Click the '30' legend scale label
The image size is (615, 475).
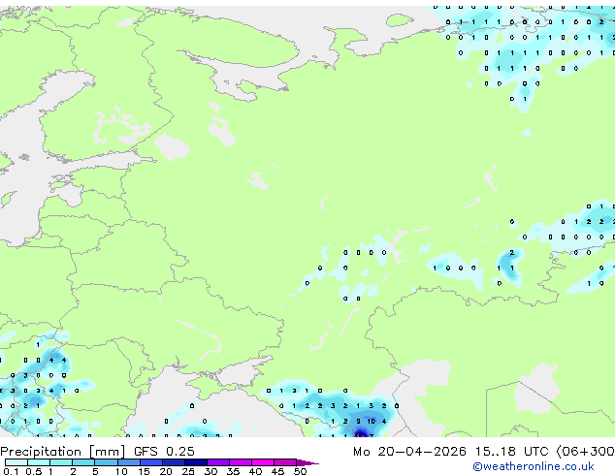point(210,471)
